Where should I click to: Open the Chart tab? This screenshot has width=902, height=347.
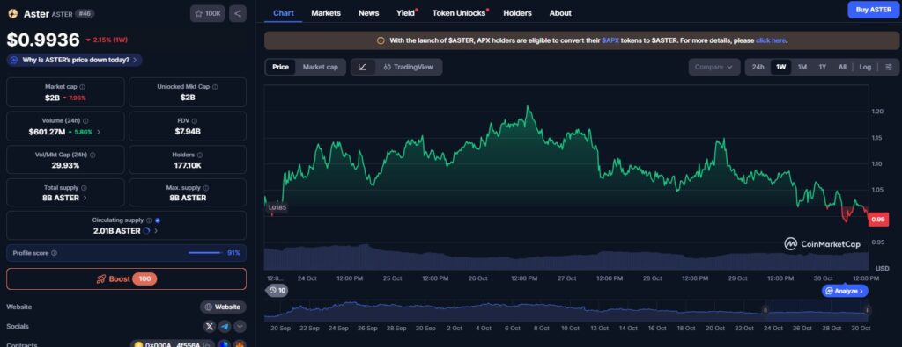point(284,12)
